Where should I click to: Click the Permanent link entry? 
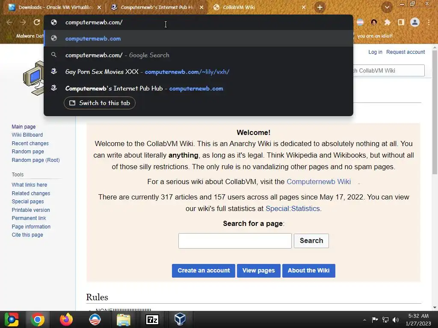(29, 218)
